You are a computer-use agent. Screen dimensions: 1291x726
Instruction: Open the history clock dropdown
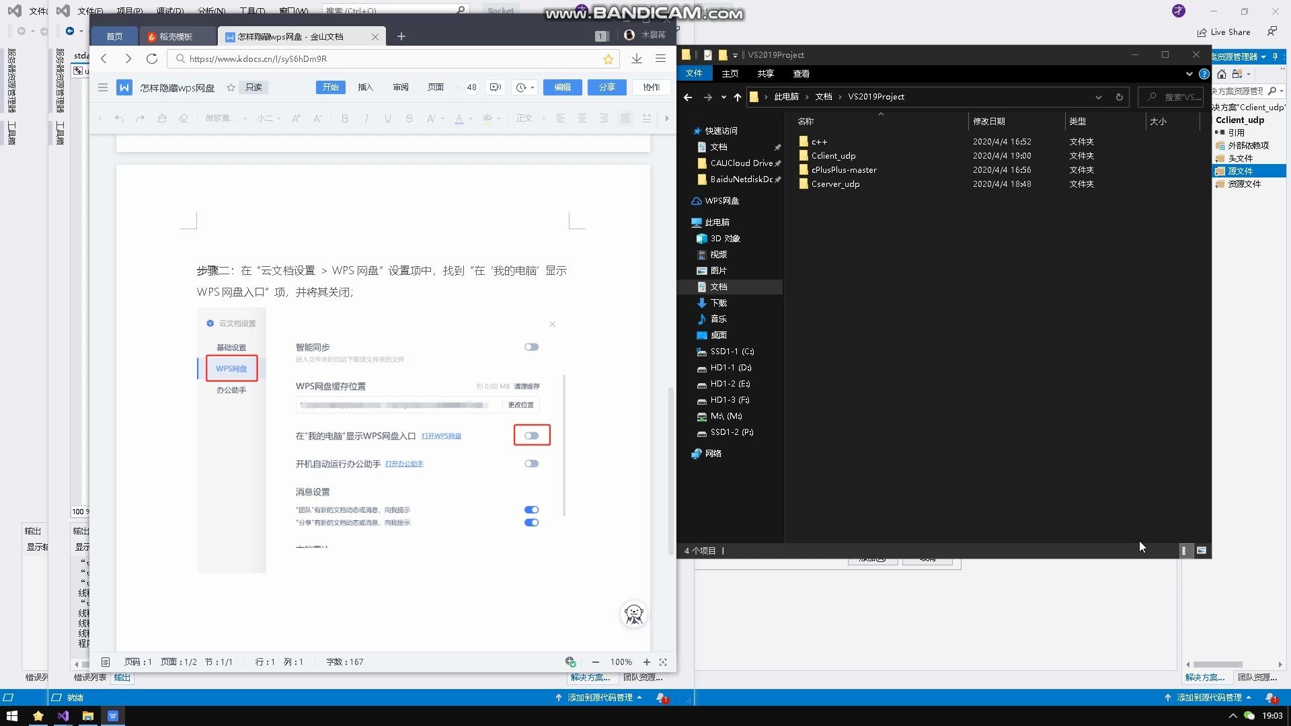click(524, 87)
